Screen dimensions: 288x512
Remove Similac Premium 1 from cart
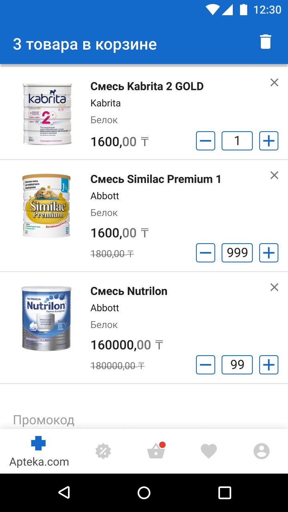(274, 175)
